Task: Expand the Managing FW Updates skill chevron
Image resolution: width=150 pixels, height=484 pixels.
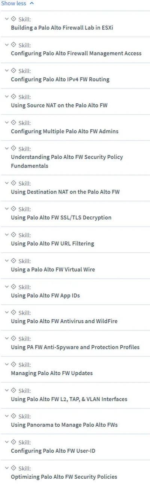Action: tap(7, 364)
